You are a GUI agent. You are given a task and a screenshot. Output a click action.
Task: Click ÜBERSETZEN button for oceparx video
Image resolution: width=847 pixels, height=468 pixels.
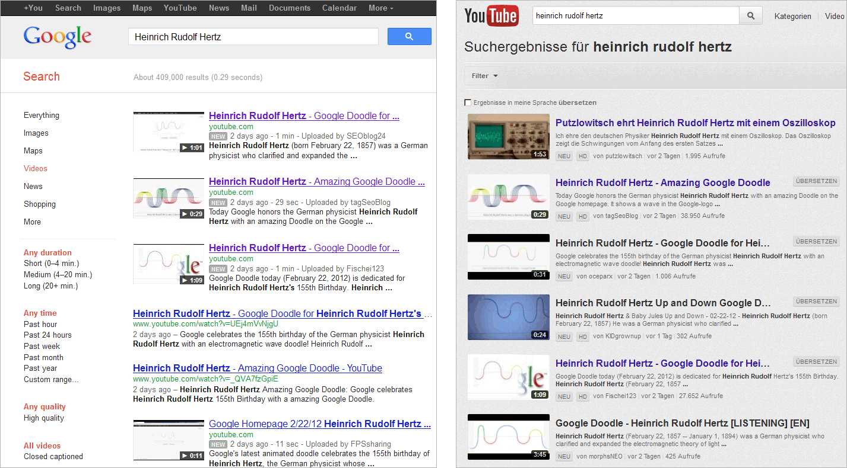(x=817, y=242)
